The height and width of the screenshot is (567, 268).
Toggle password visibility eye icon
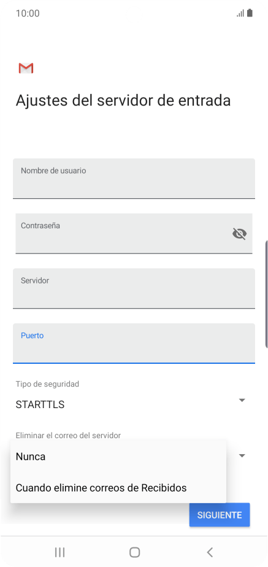[239, 234]
